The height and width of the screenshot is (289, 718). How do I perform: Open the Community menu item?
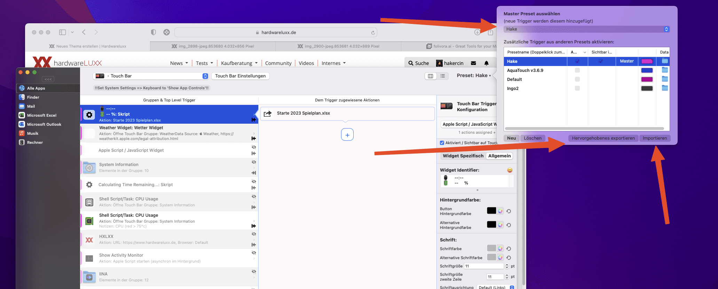coord(278,63)
